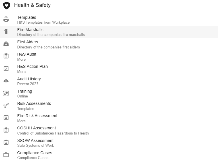This screenshot has width=218, height=163.
Task: Click the online training cast icon
Action: (6, 93)
